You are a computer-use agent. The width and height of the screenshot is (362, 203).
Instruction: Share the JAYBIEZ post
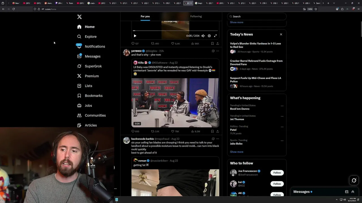[x=217, y=131]
